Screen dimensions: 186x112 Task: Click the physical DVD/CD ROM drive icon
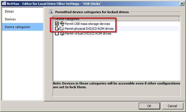click(62, 29)
